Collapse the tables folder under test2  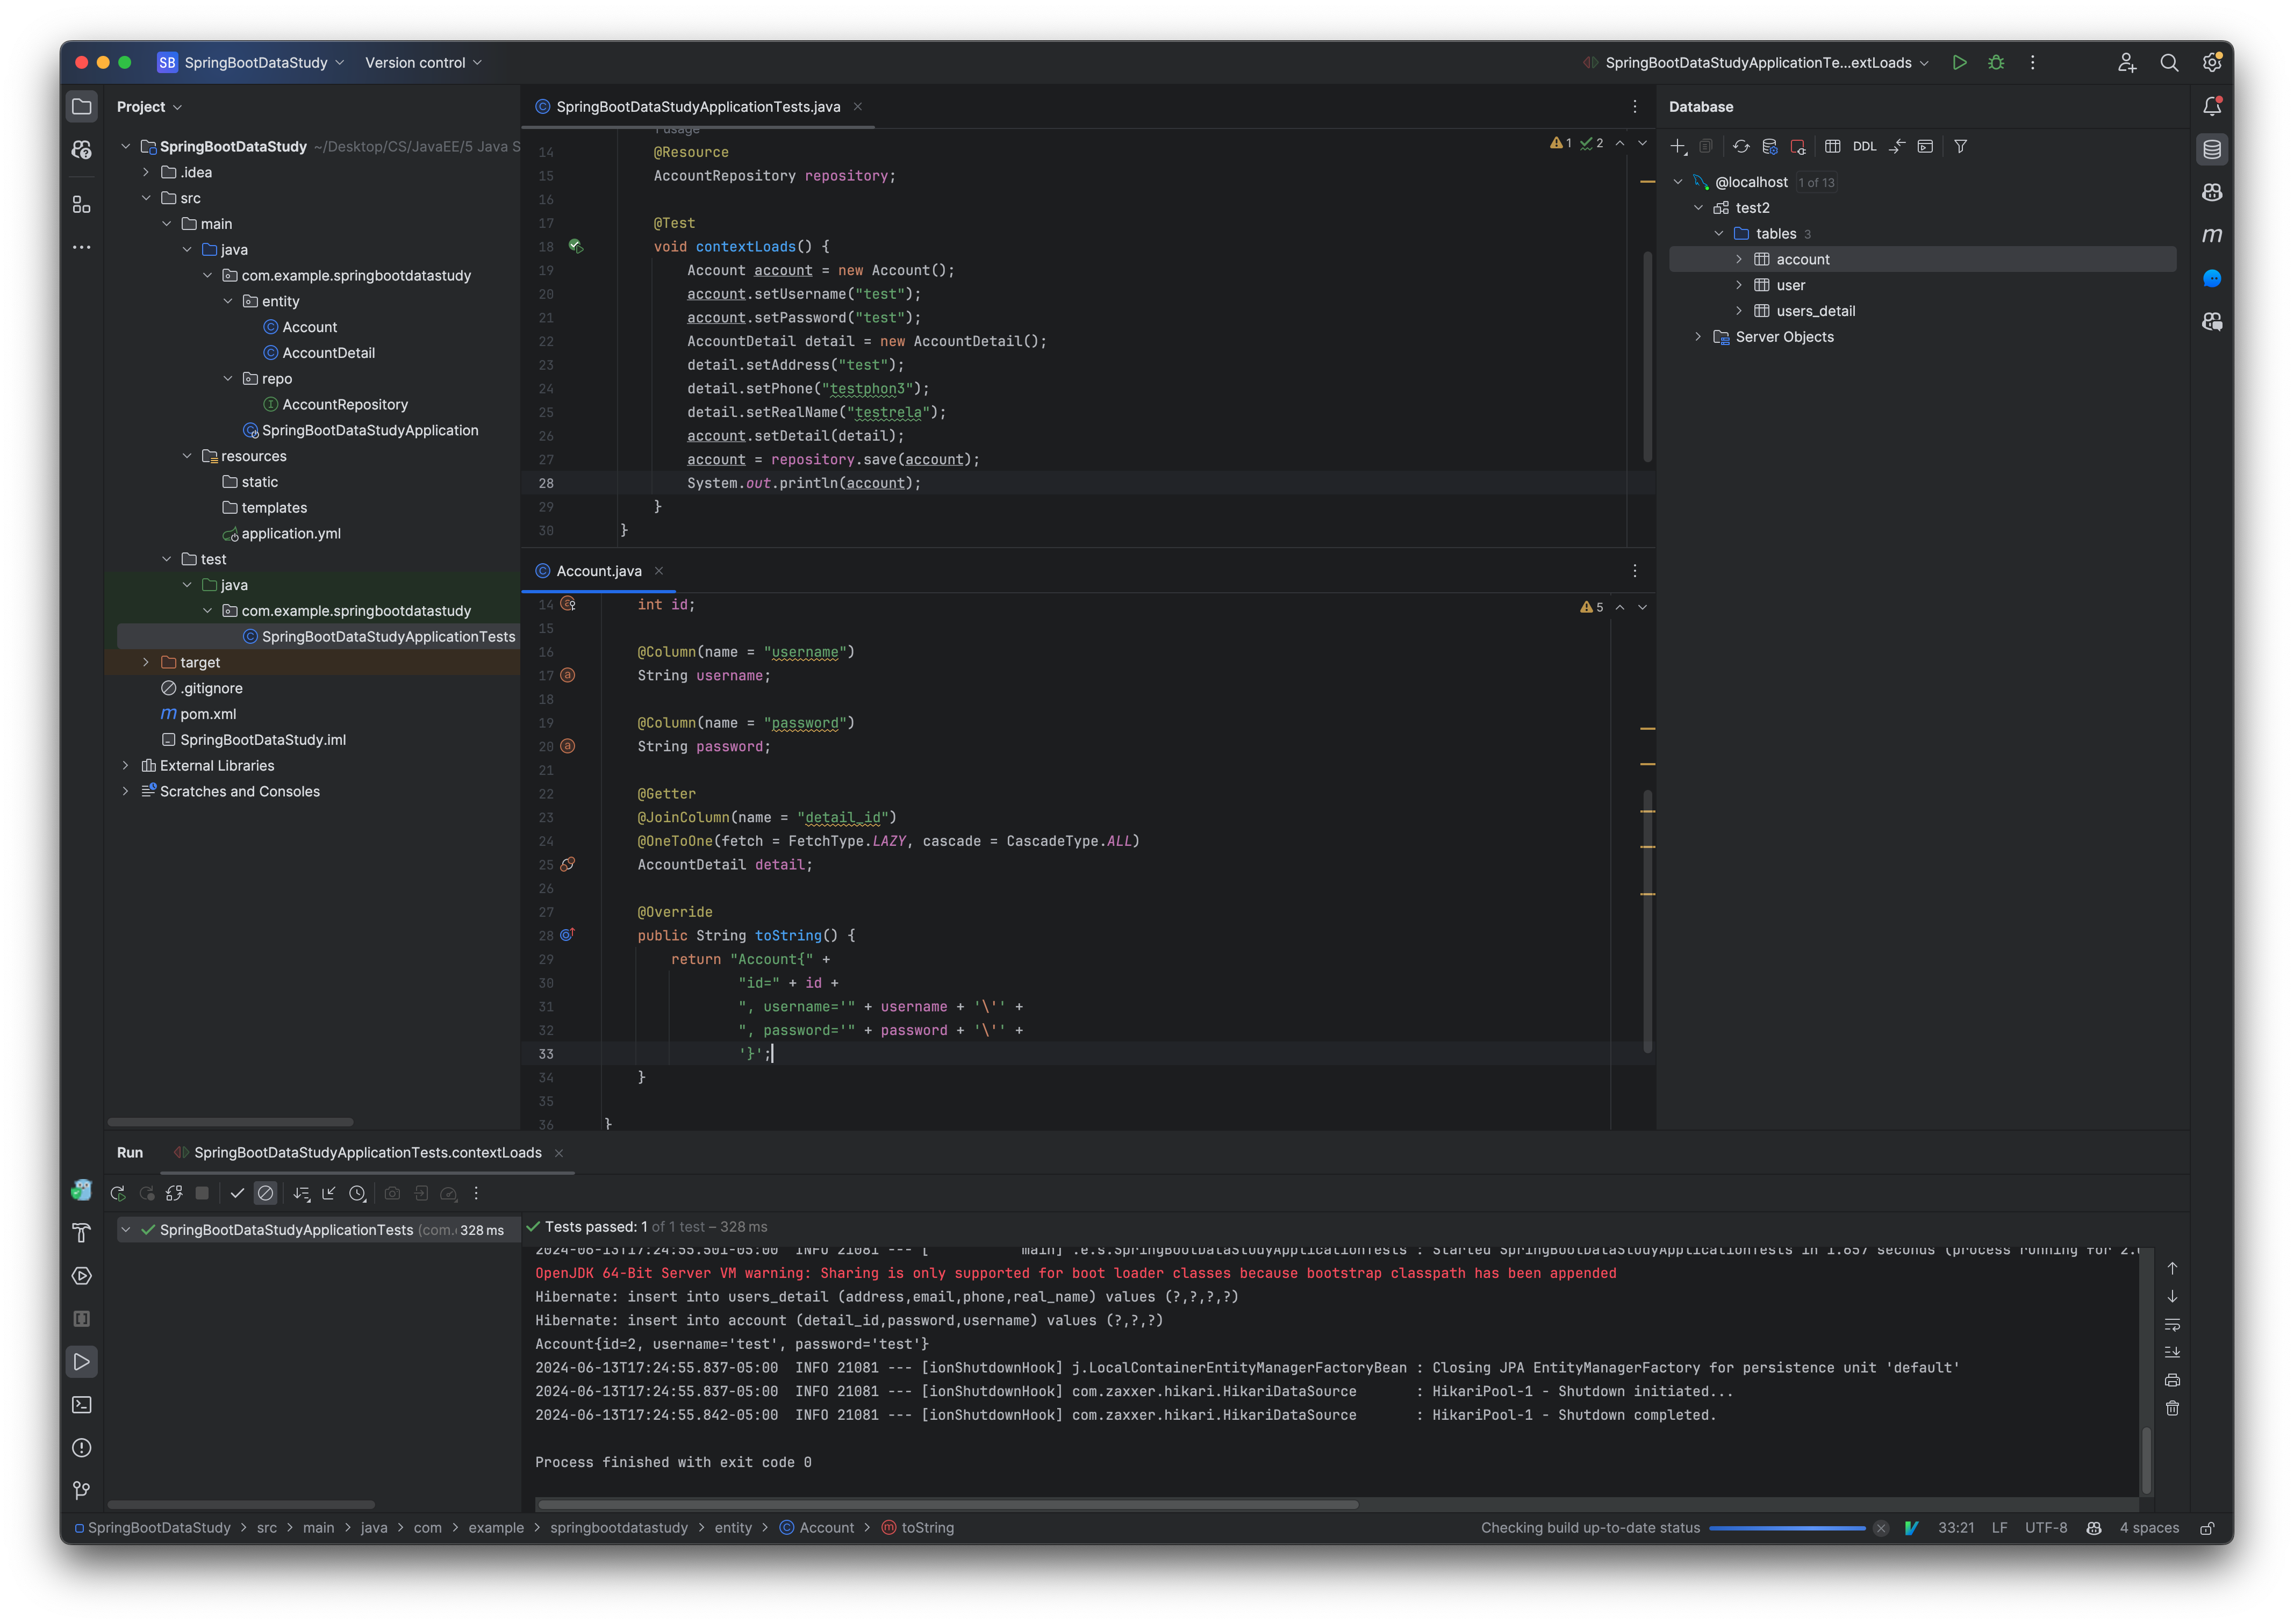(x=1719, y=233)
